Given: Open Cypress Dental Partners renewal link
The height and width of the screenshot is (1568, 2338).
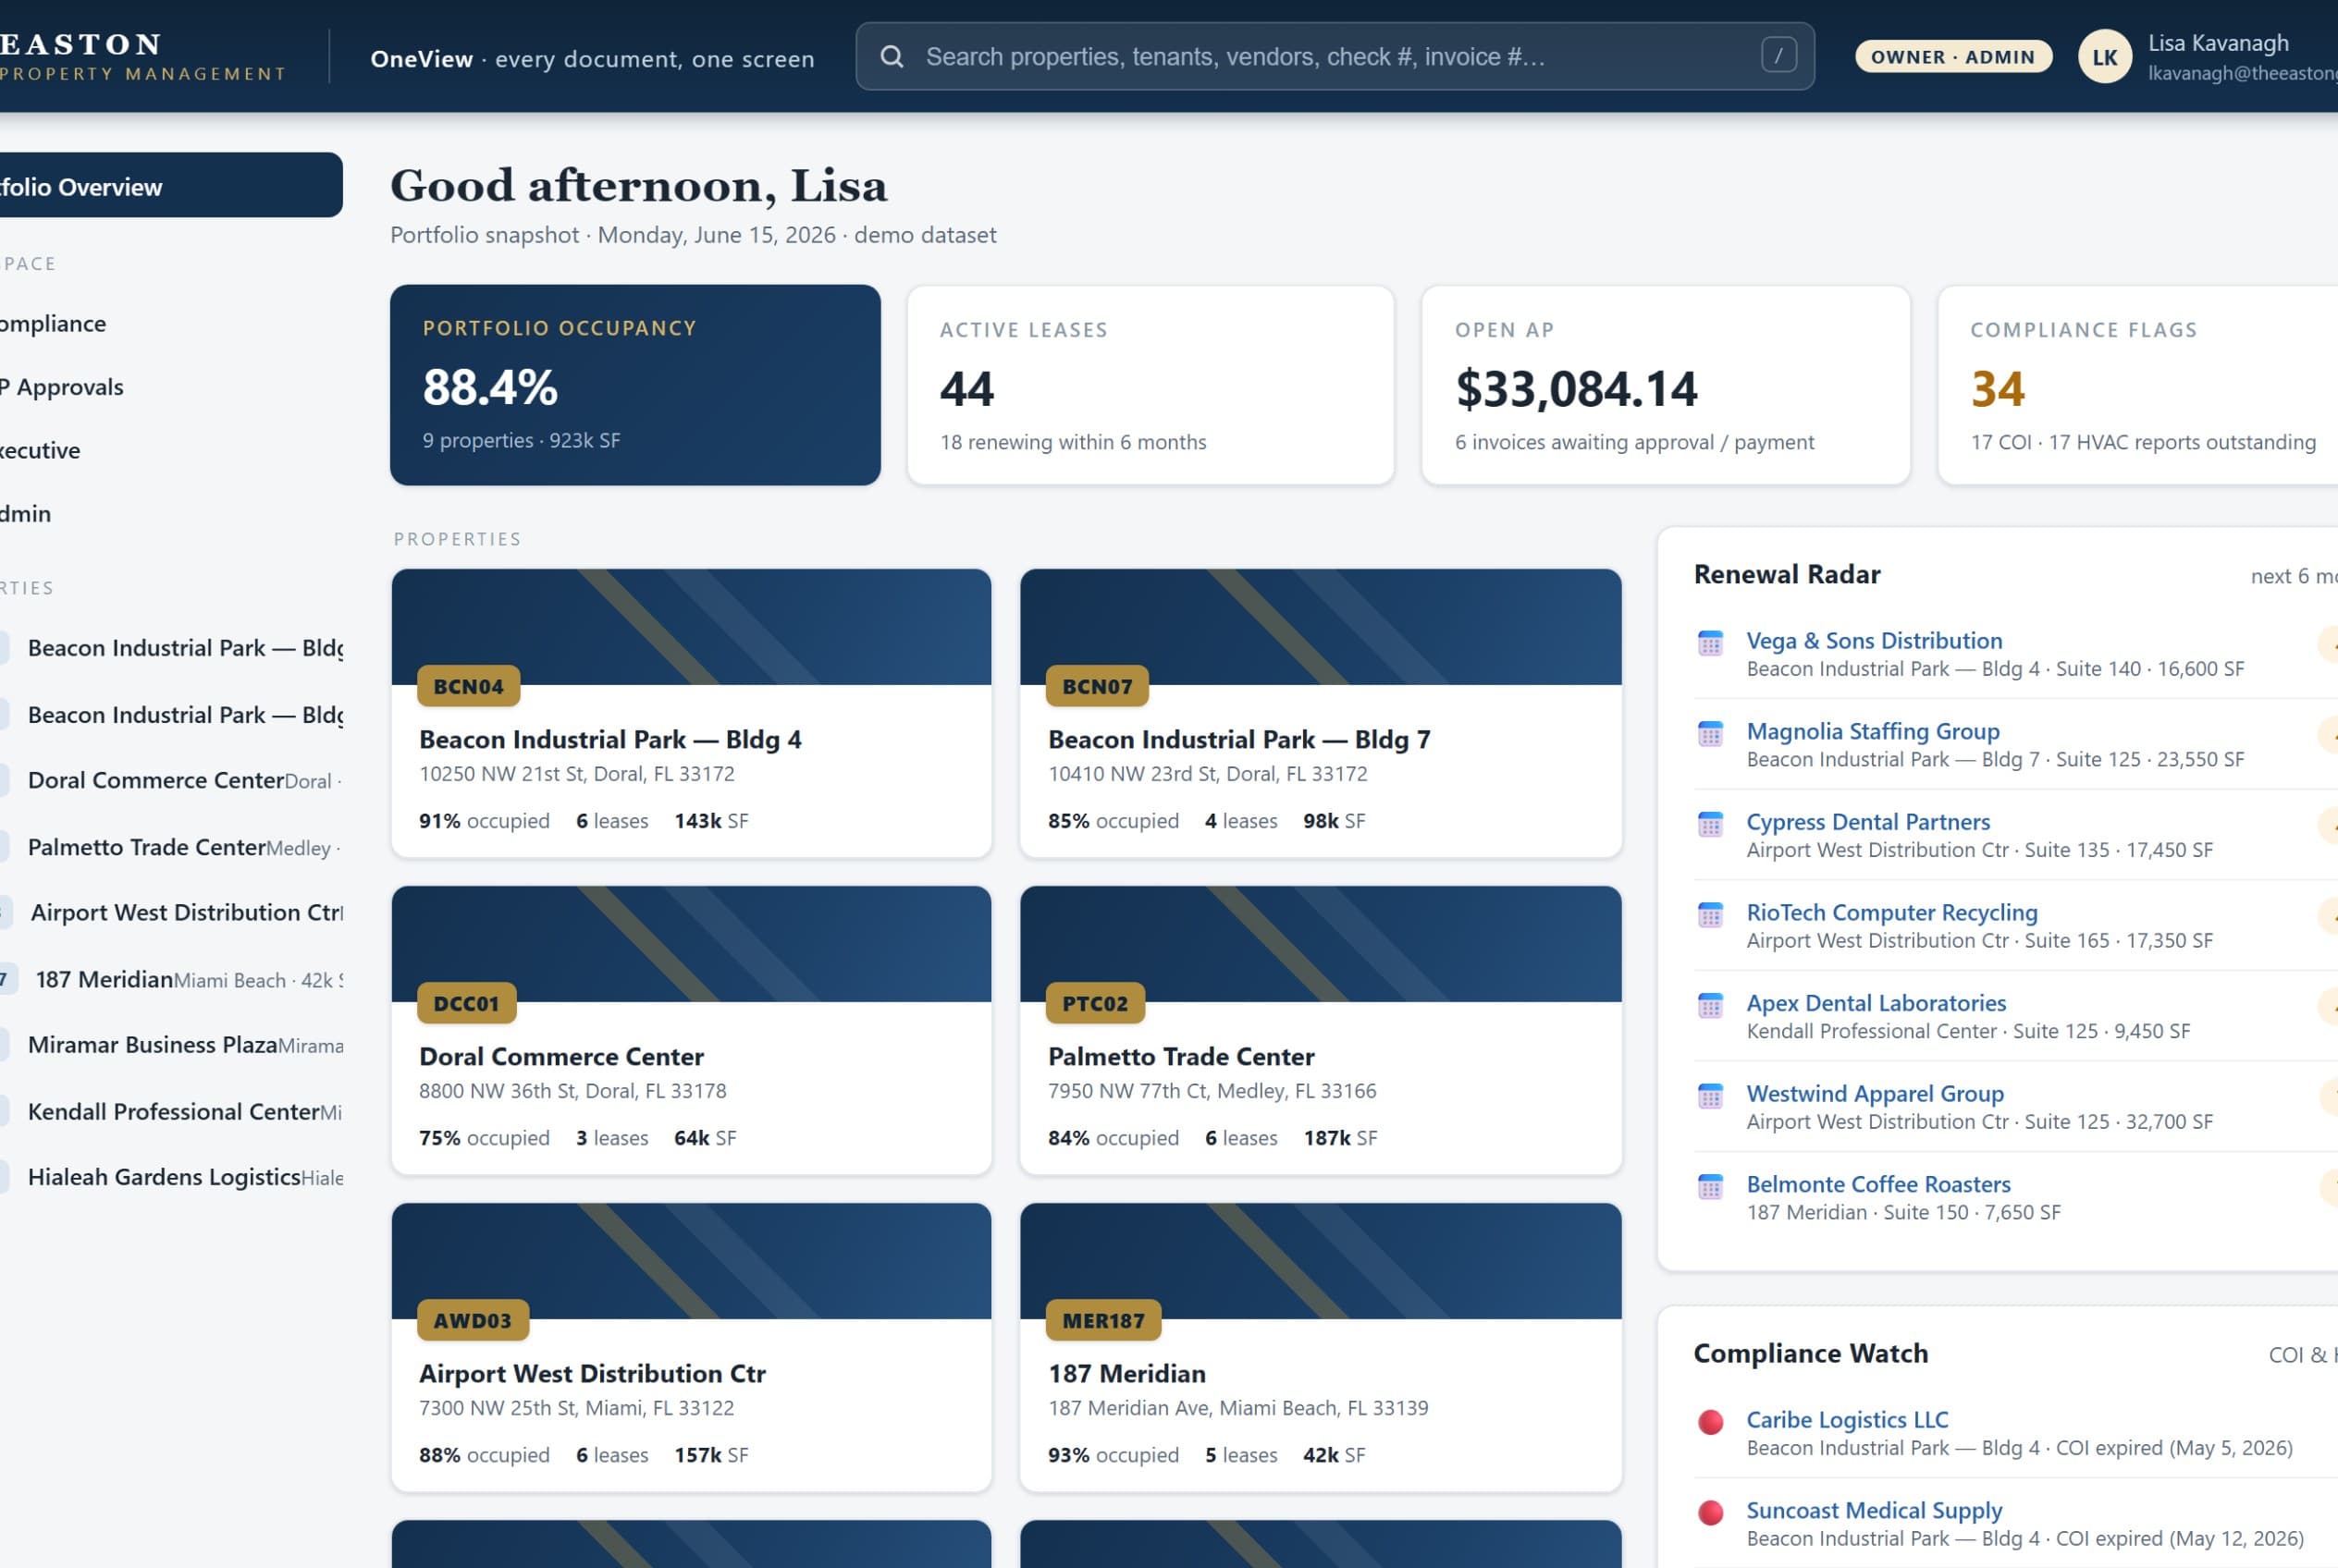Looking at the screenshot, I should point(1868,821).
